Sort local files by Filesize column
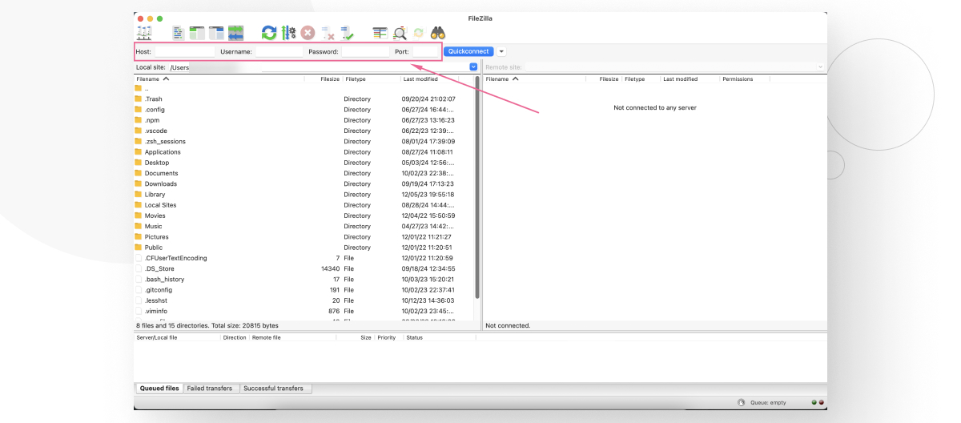Screen dimensions: 961x423 324,79
